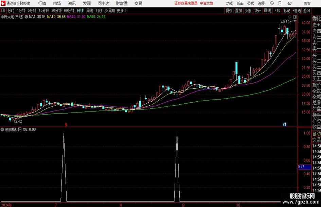Open the 交易 menu

(x=138, y=3)
